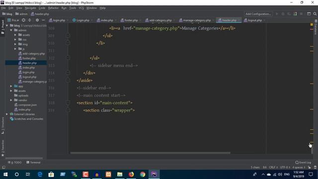Expand the vendor folder
This screenshot has height=179, width=318.
pyautogui.click(x=11, y=100)
